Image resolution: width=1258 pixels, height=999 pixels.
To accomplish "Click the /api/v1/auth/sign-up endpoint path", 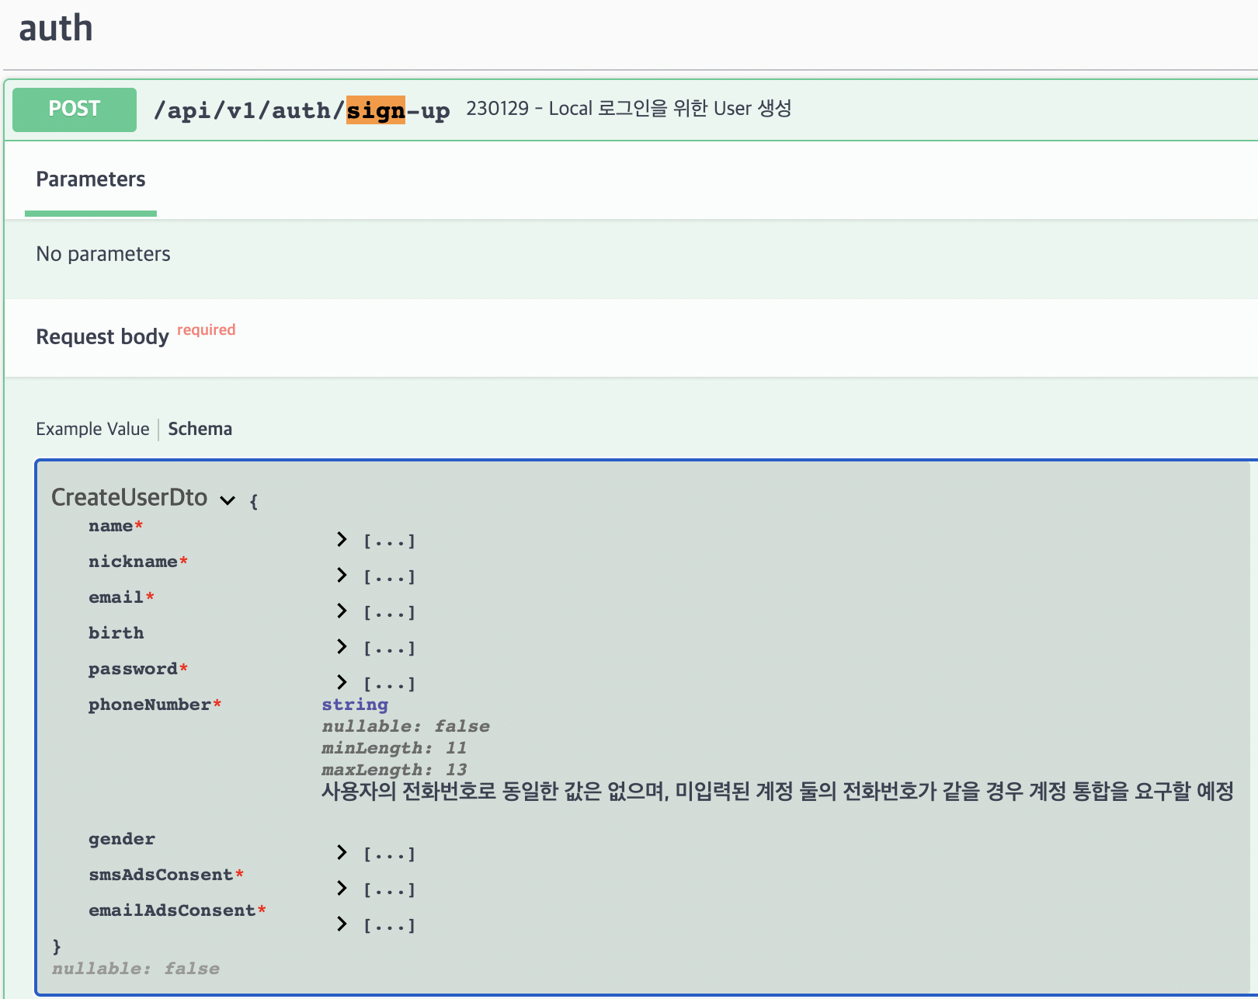I will click(303, 110).
